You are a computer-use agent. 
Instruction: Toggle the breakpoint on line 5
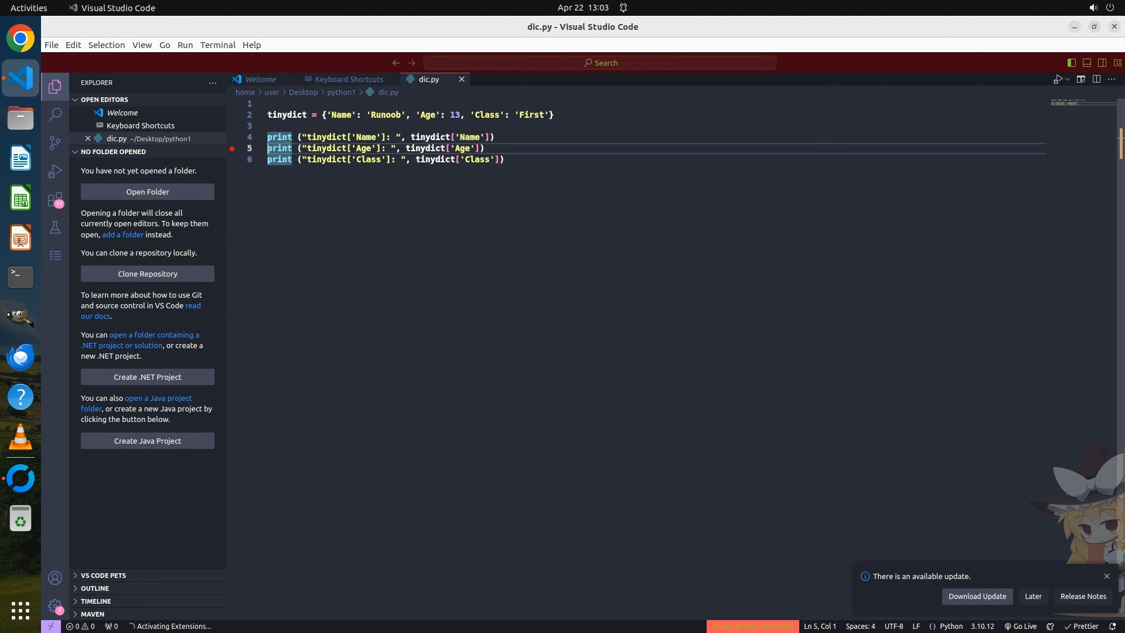[x=232, y=148]
